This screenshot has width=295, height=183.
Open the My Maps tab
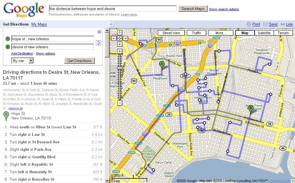(39, 24)
